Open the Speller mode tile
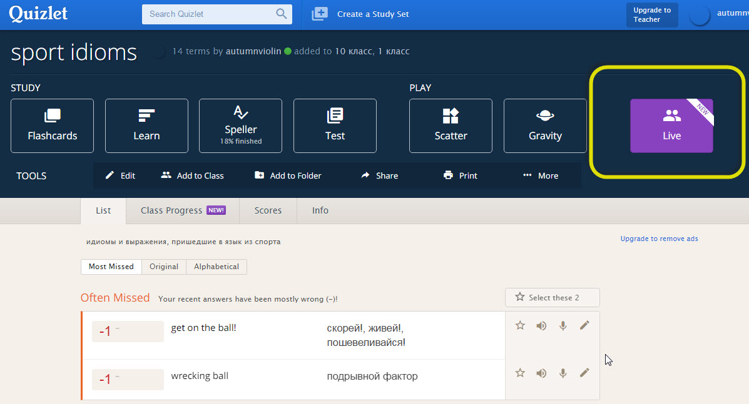Viewport: 749px width, 404px height. point(241,126)
